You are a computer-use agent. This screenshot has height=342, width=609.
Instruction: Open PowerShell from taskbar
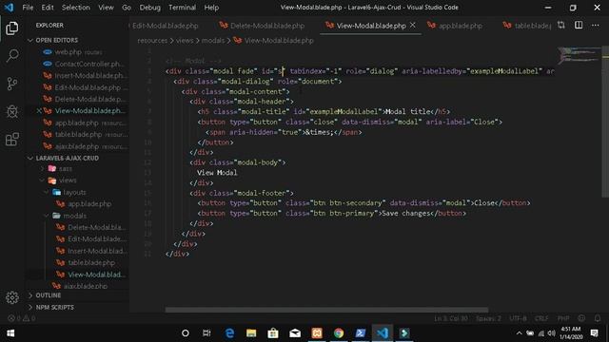coord(361,333)
